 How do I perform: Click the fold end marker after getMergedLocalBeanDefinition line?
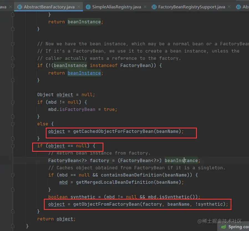click(x=13, y=190)
